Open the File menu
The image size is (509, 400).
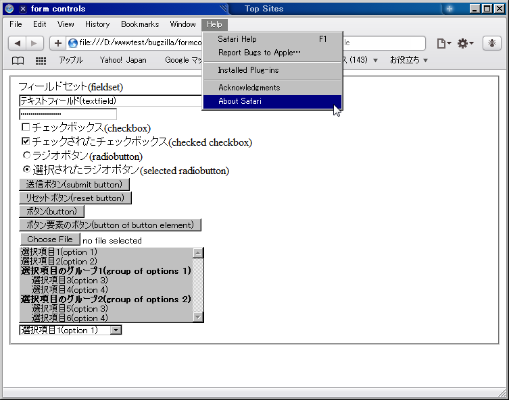pos(16,24)
